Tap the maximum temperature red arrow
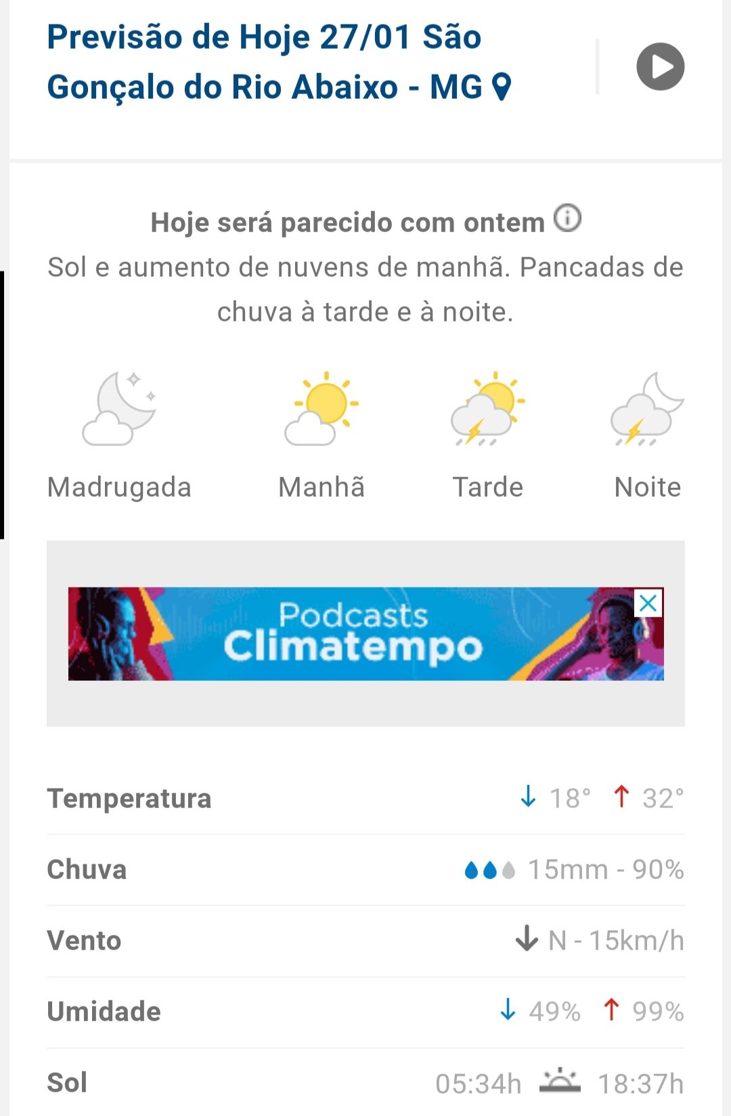Viewport: 731px width, 1116px height. pos(621,797)
